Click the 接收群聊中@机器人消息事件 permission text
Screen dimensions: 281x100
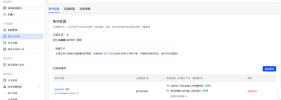186,91
